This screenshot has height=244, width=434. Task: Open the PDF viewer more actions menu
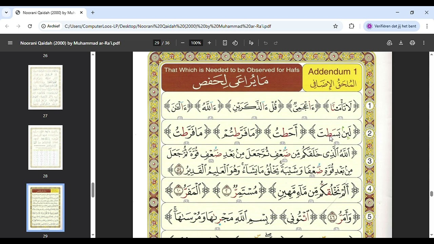tap(424, 43)
